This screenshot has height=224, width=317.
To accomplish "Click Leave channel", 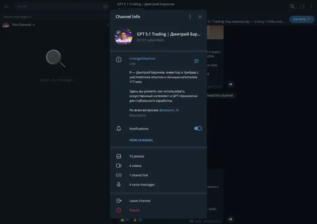I will tap(158, 201).
